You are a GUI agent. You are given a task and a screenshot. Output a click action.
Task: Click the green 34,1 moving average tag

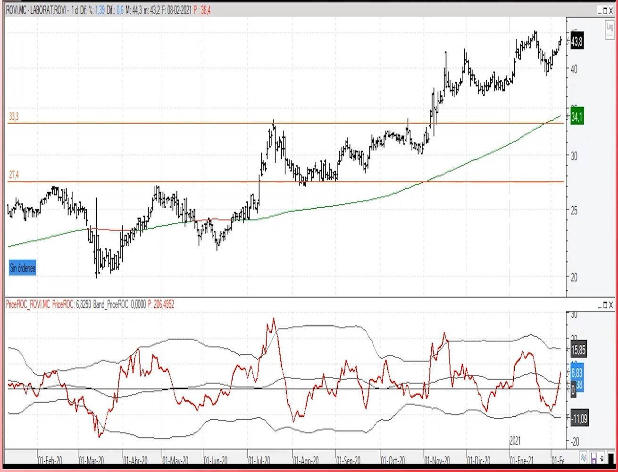(577, 117)
